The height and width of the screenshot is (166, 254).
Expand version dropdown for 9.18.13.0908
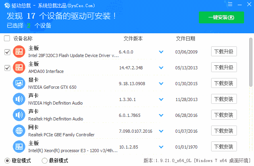click(161, 84)
